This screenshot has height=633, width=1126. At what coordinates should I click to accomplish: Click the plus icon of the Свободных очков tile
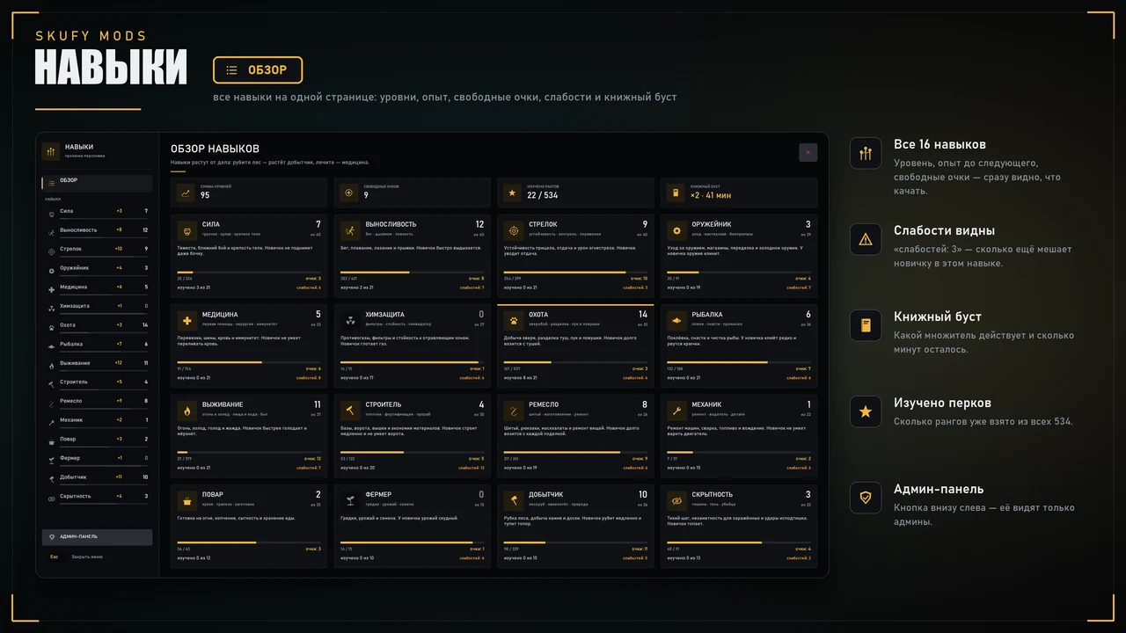(349, 193)
